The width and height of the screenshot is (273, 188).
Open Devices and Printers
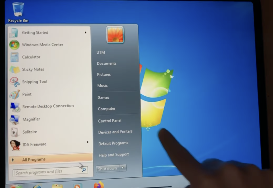[x=115, y=132]
